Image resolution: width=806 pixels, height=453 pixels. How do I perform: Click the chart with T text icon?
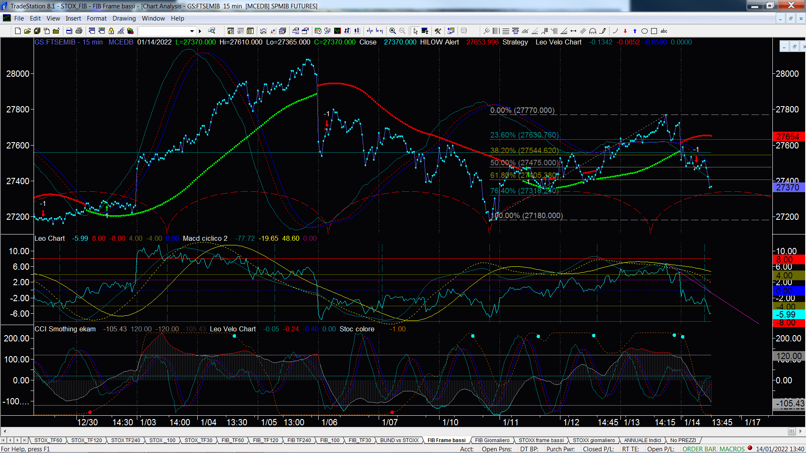click(425, 31)
